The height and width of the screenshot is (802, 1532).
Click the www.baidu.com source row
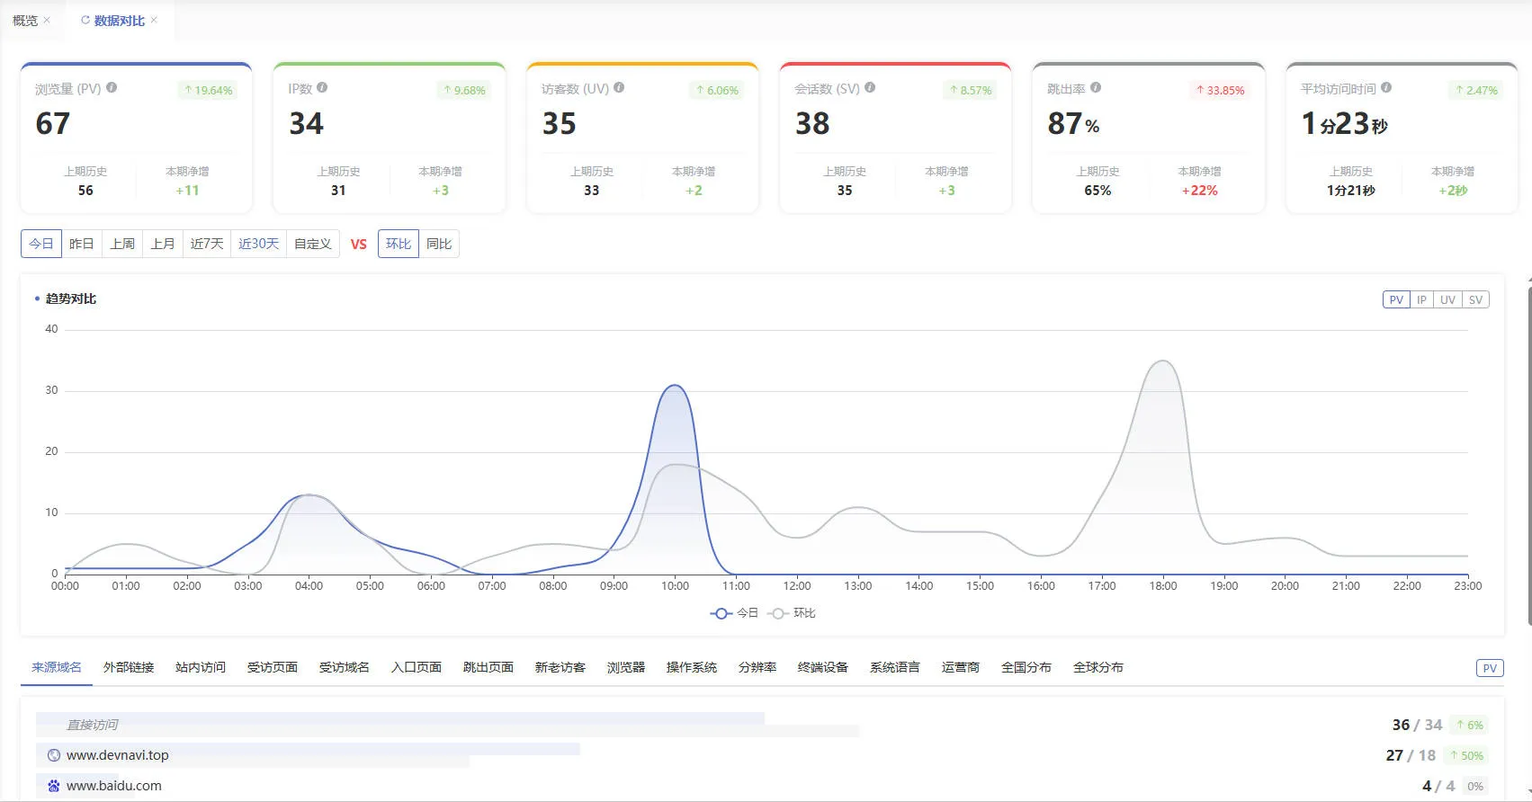[x=761, y=786]
